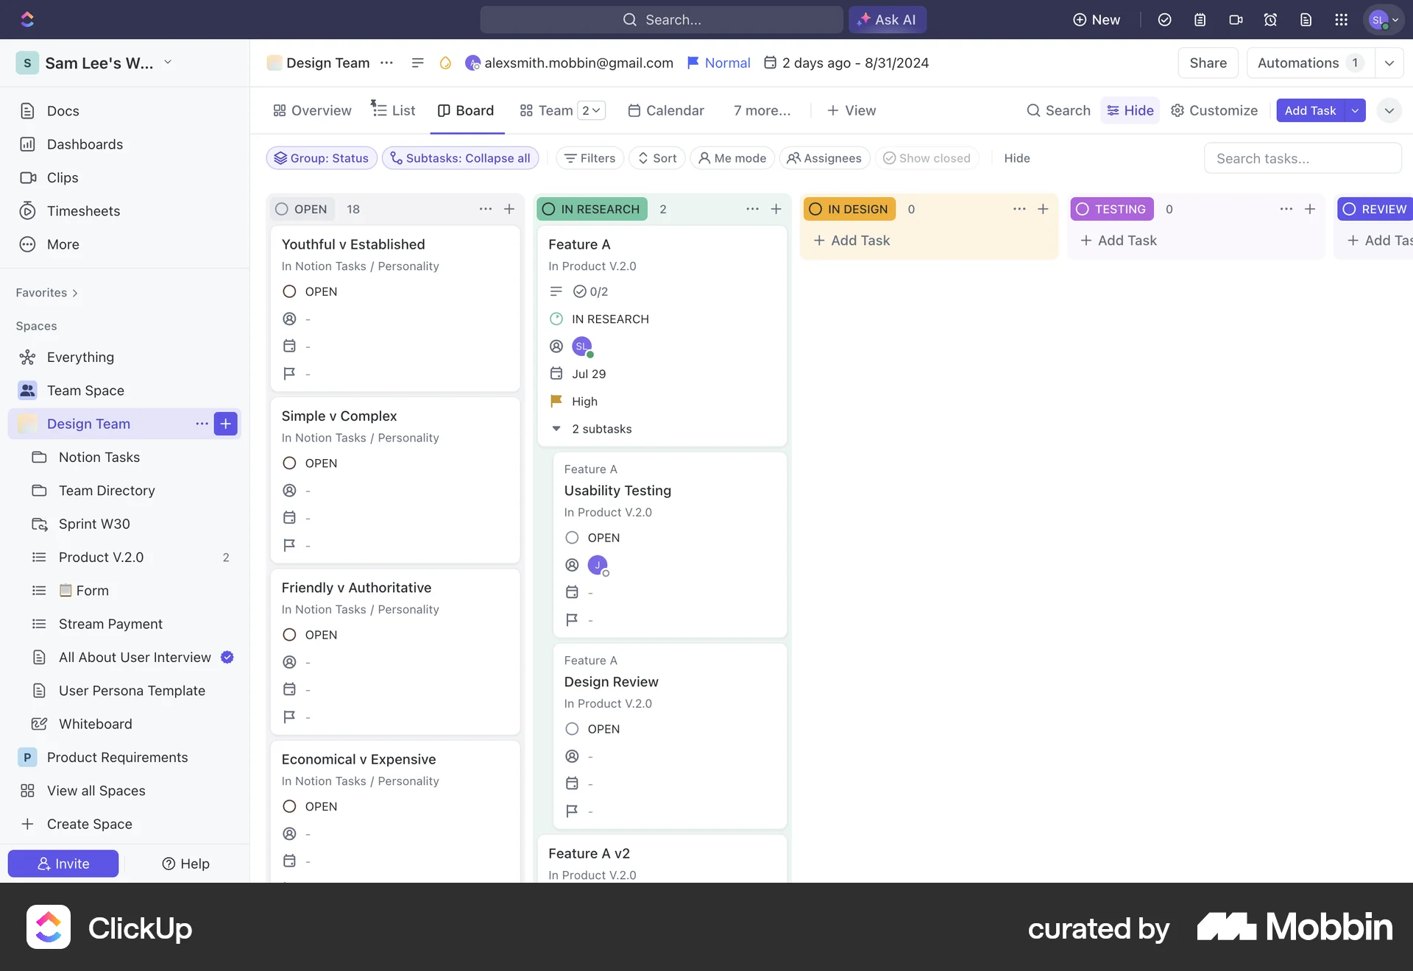Toggle the status circle on Youthful v Established
Image resolution: width=1413 pixels, height=971 pixels.
coord(288,291)
